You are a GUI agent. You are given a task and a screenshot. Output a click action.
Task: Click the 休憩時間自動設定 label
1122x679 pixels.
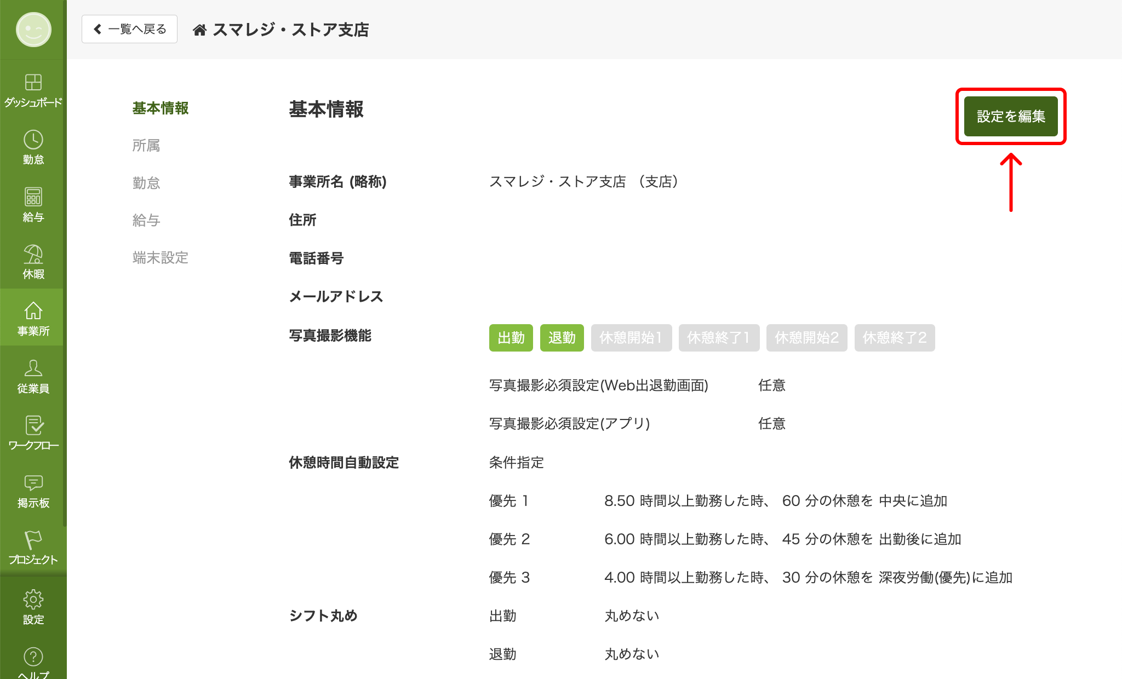tap(344, 463)
